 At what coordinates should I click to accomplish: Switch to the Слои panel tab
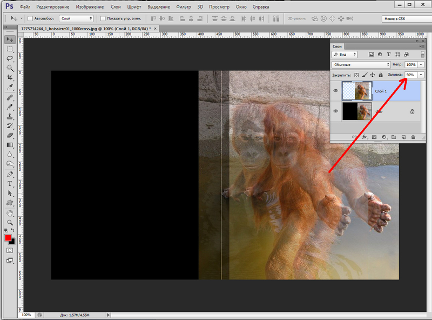point(337,46)
